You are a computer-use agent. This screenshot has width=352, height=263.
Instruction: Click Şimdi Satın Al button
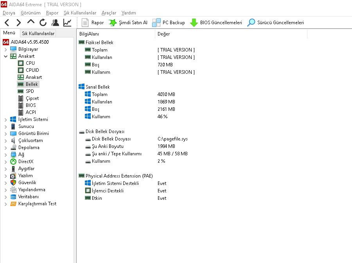128,23
